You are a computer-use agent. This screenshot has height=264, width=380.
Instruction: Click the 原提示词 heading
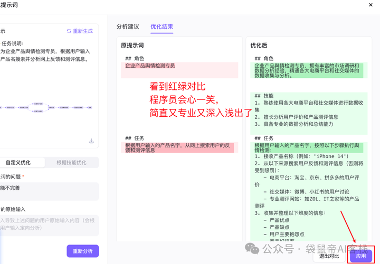[x=132, y=45]
